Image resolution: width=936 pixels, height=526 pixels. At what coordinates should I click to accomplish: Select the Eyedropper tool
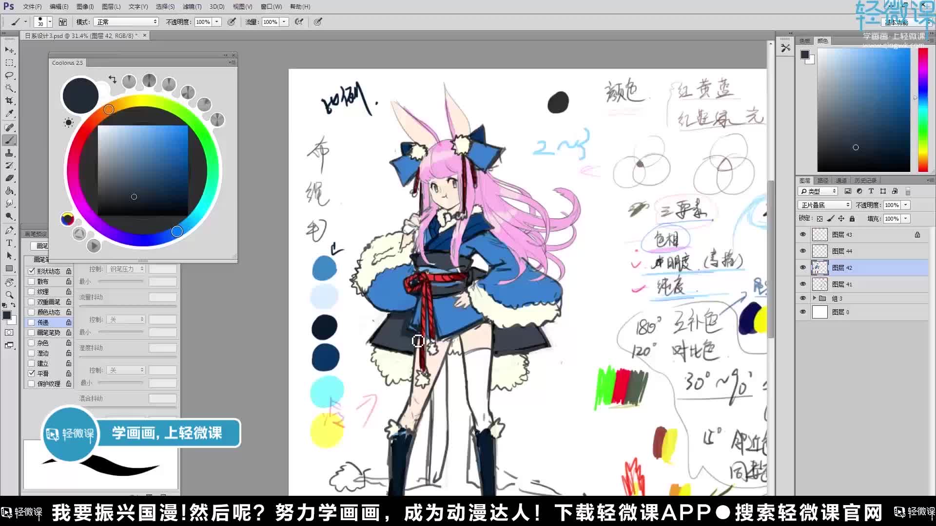coord(9,113)
